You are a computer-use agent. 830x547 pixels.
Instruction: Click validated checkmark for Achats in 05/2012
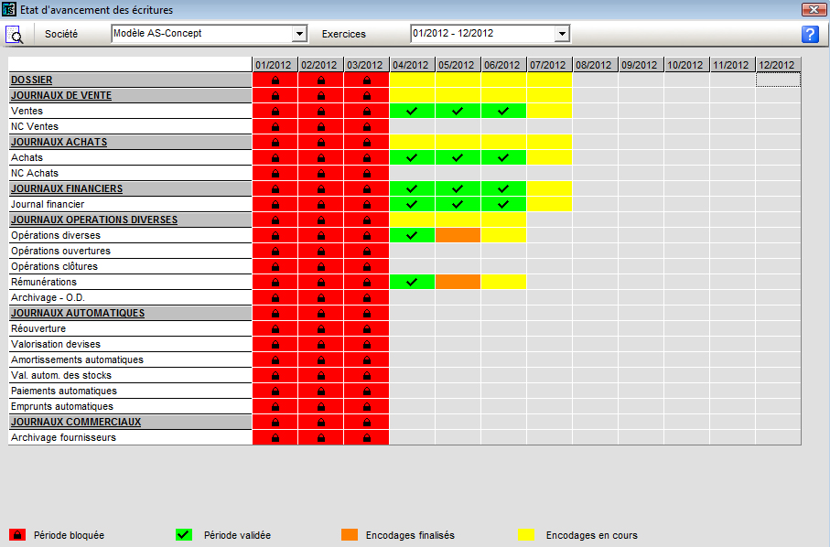tap(458, 157)
